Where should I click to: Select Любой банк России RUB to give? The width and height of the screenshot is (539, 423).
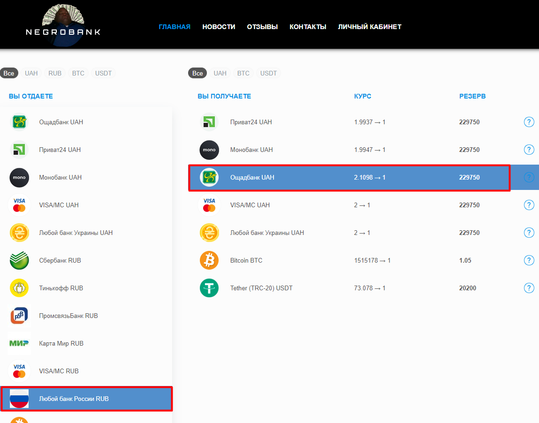(x=86, y=399)
